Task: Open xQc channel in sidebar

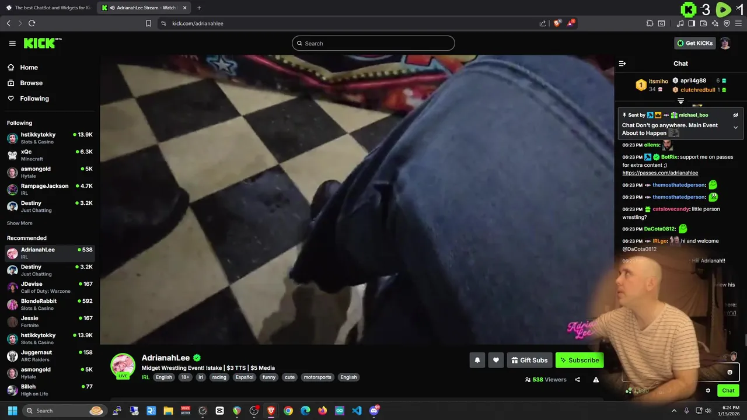Action: (x=50, y=155)
